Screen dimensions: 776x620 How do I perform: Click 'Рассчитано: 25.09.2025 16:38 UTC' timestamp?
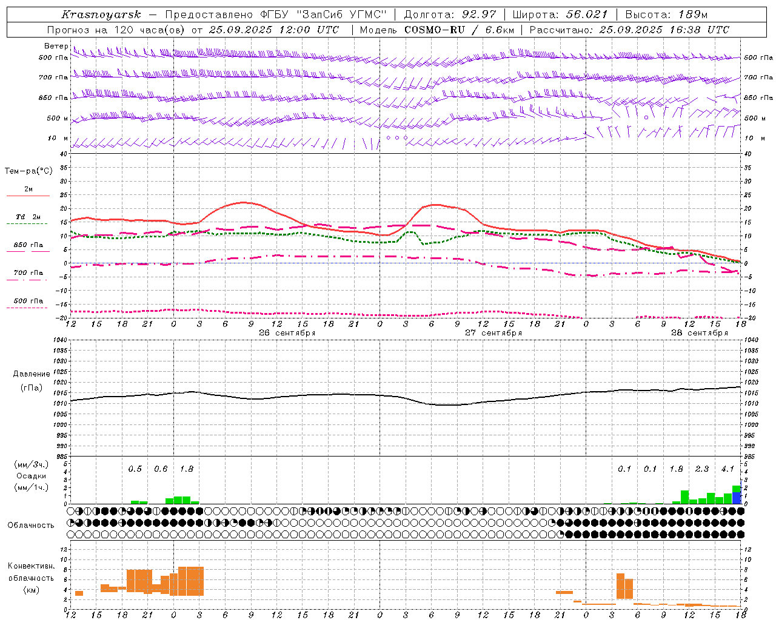tap(629, 30)
